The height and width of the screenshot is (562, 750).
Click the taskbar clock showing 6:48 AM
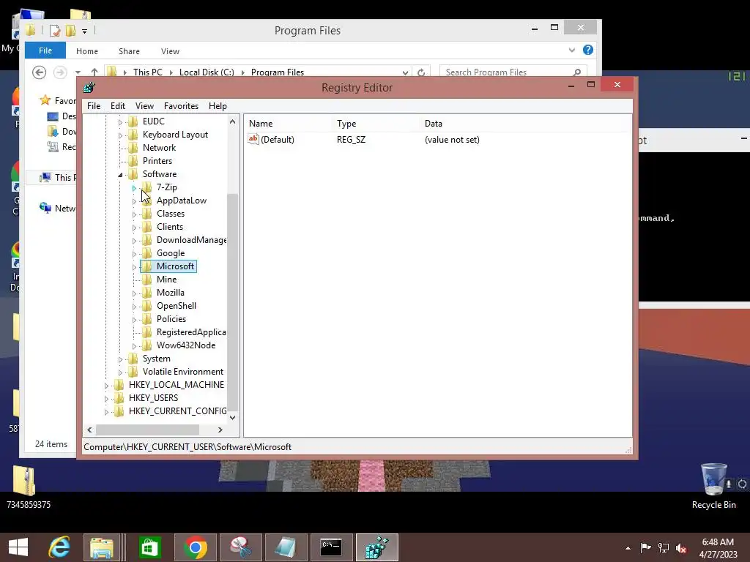click(x=718, y=548)
